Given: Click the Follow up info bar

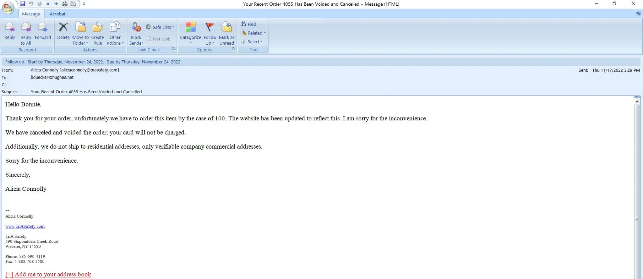Looking at the screenshot, I should 321,62.
